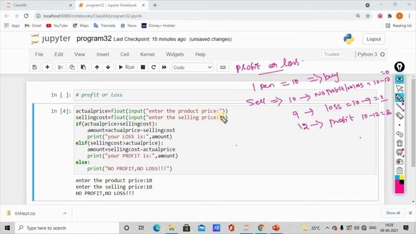Expand options for 8384ppt.zip download

click(x=65, y=213)
